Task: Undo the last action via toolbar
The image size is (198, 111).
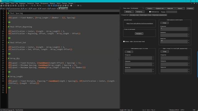Action: point(27,6)
